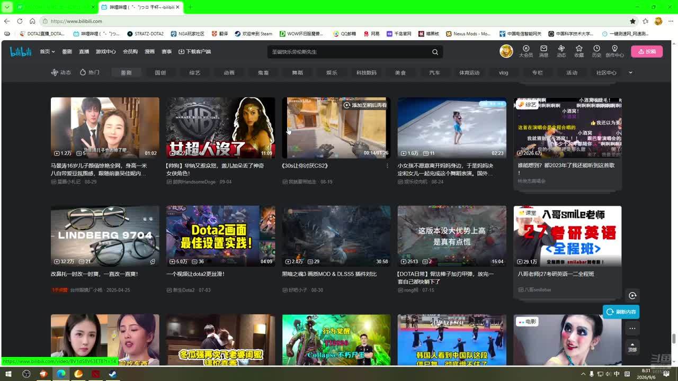
Task: Click the search input field
Action: [x=350, y=52]
